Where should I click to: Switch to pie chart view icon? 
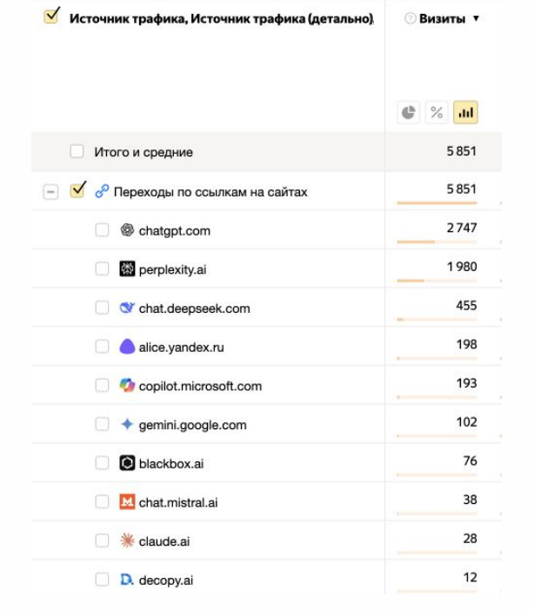click(407, 113)
